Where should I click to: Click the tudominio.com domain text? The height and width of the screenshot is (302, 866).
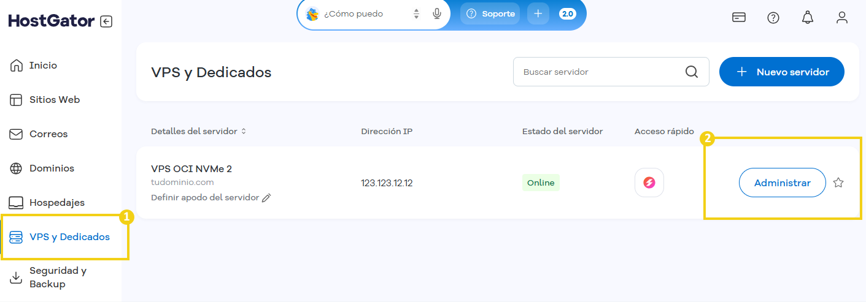pyautogui.click(x=182, y=183)
